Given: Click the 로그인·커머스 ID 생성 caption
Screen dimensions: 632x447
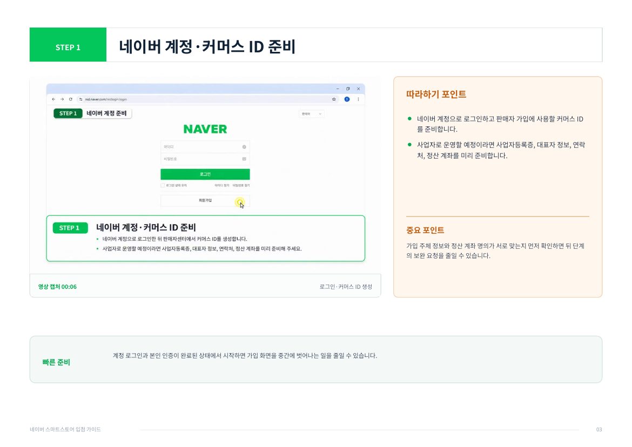Looking at the screenshot, I should pyautogui.click(x=346, y=287).
